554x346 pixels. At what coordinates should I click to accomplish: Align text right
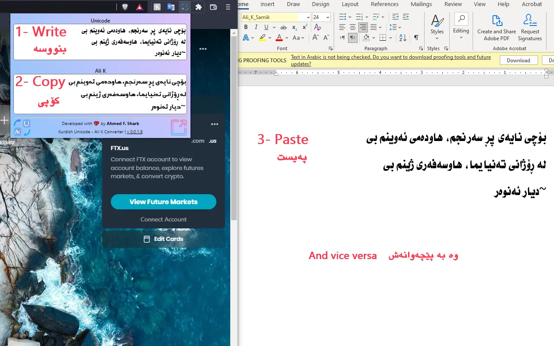point(363,27)
